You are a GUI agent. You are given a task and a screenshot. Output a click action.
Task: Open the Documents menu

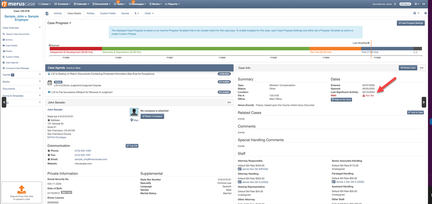pos(101,4)
